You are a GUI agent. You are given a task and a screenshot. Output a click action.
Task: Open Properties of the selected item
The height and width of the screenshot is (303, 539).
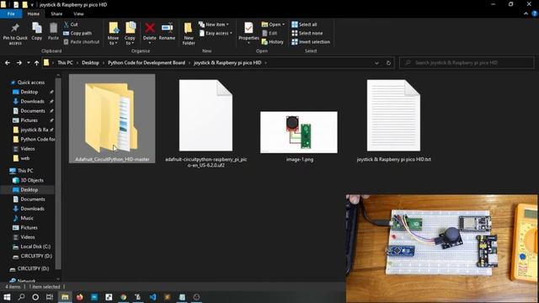point(248,33)
